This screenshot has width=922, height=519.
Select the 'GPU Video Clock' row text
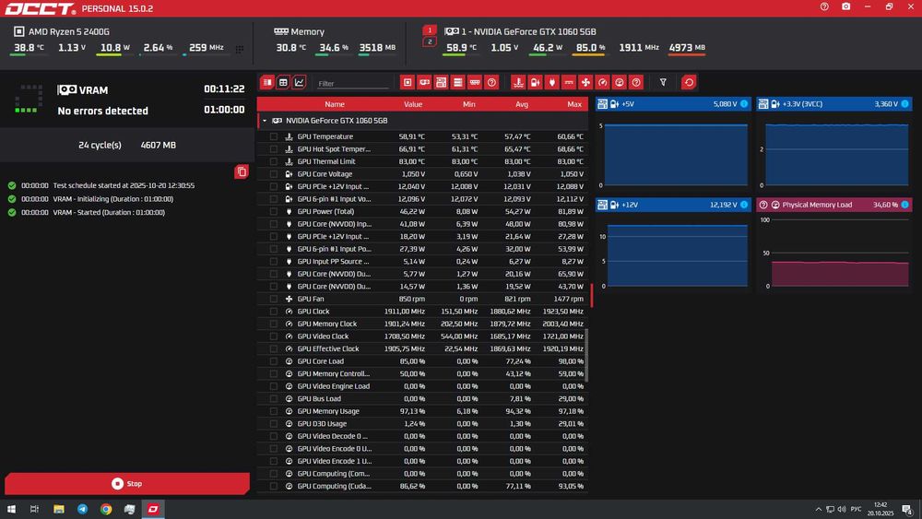tap(323, 336)
